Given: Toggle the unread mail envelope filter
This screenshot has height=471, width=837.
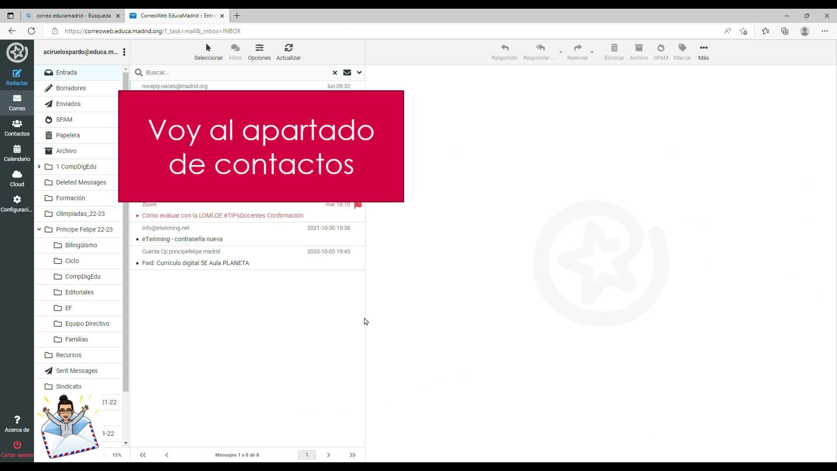Looking at the screenshot, I should click(x=347, y=72).
